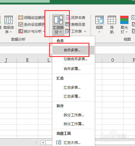Viewport: 135px width, 146px height.
Task: Expand the 统计与分析 dropdown arrow
Action: coord(44,31)
